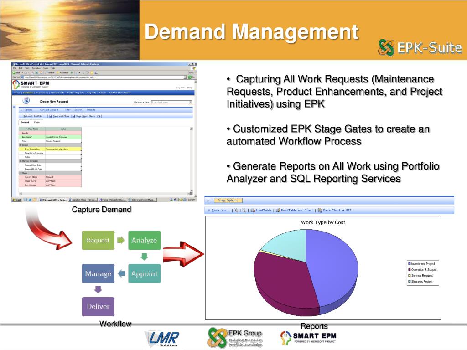The image size is (467, 350).
Task: Click the Filter option
Action: click(x=68, y=110)
